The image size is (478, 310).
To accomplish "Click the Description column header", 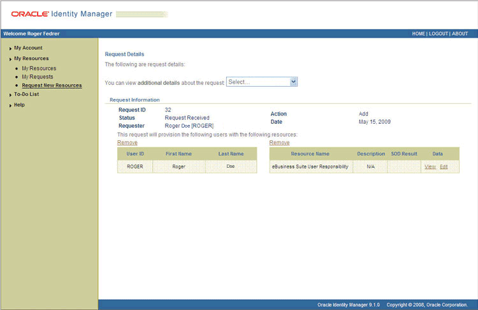I will [x=371, y=154].
